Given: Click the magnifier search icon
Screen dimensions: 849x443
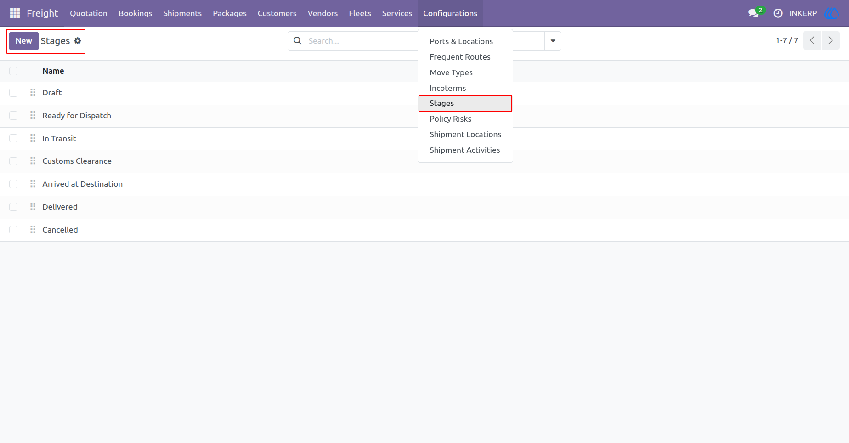Looking at the screenshot, I should tap(298, 41).
